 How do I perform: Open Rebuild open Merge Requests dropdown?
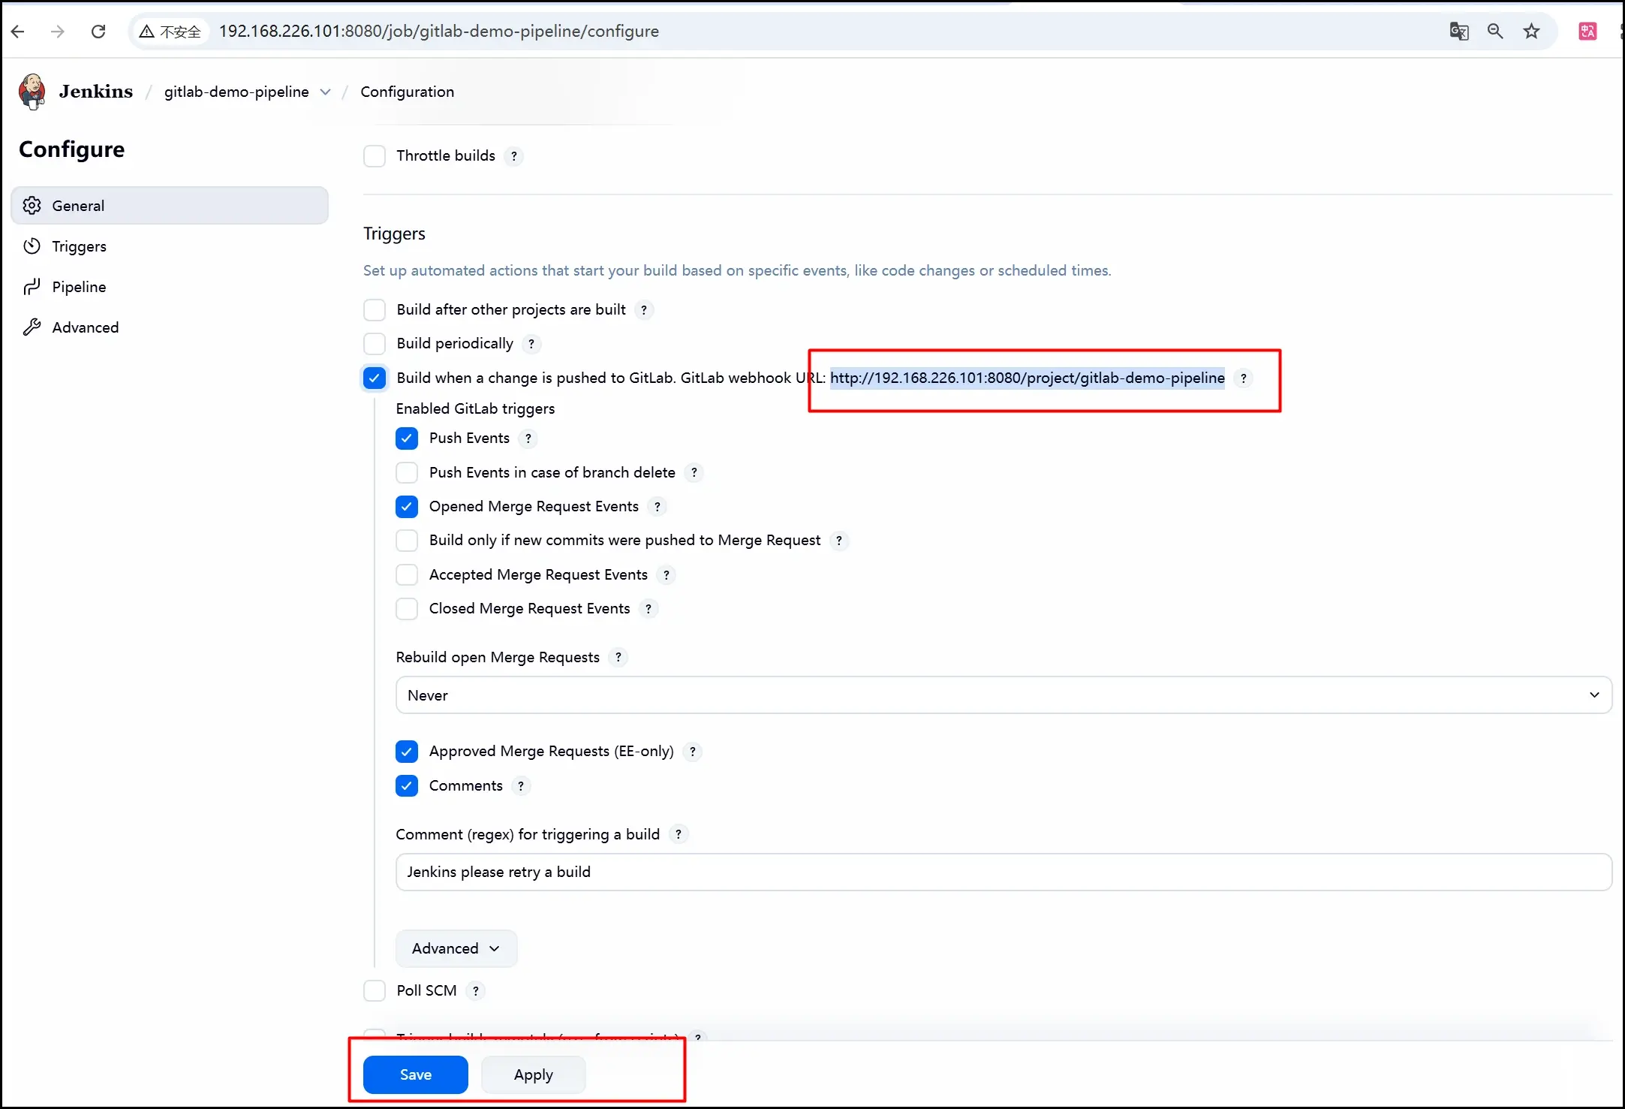click(1003, 695)
